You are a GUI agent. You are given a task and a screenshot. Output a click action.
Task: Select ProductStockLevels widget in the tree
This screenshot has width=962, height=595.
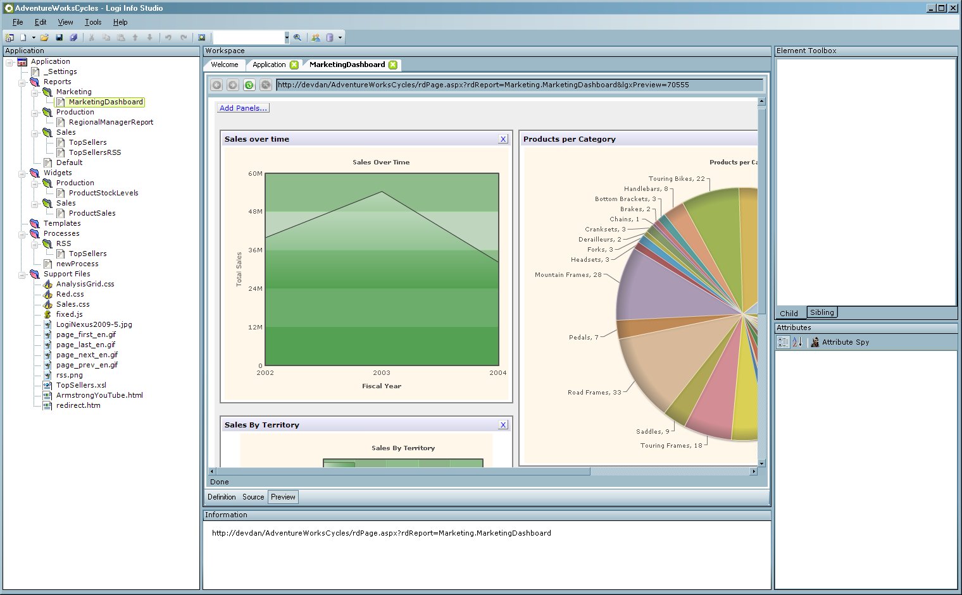click(x=103, y=193)
